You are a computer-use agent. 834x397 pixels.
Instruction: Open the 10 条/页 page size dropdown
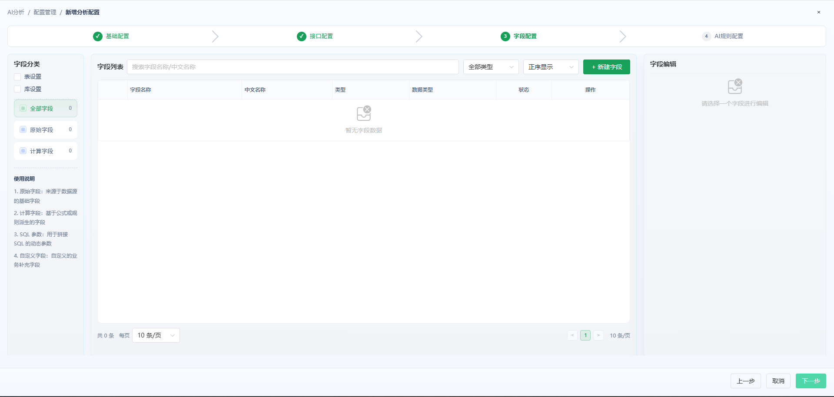pyautogui.click(x=156, y=335)
